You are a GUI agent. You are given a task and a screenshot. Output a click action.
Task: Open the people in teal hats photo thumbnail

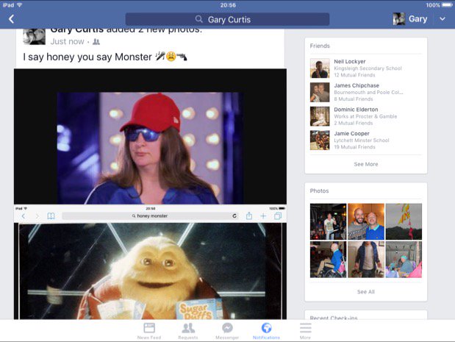coord(404,260)
